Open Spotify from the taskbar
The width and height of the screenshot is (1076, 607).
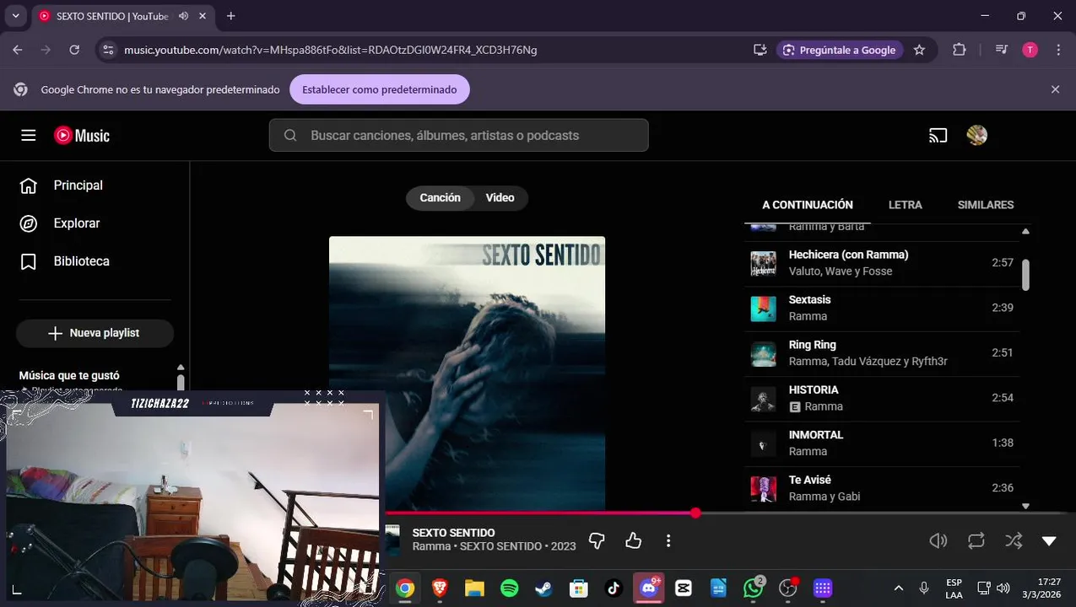[x=510, y=588]
